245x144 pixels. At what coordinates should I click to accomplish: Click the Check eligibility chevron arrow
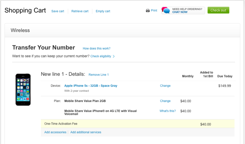[x=114, y=56]
